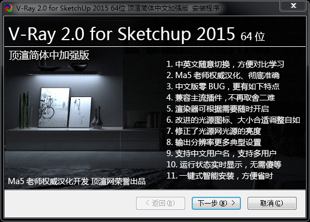
Task: Click the Ma5 老师权威汉化开发 credit line
Action: [x=77, y=181]
